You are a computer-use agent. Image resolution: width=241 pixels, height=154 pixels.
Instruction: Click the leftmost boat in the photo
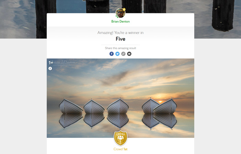coord(70,106)
